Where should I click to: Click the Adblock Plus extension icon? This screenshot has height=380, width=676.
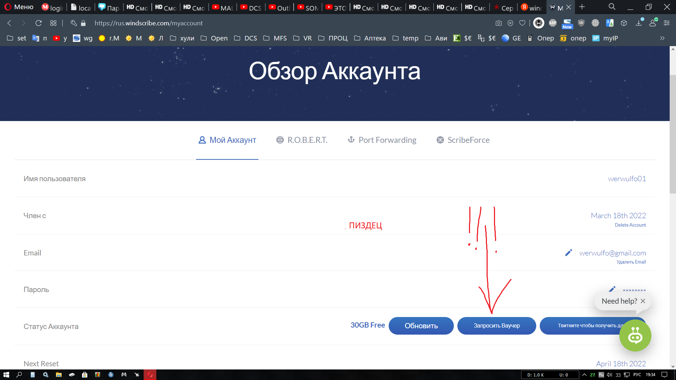[x=553, y=23]
